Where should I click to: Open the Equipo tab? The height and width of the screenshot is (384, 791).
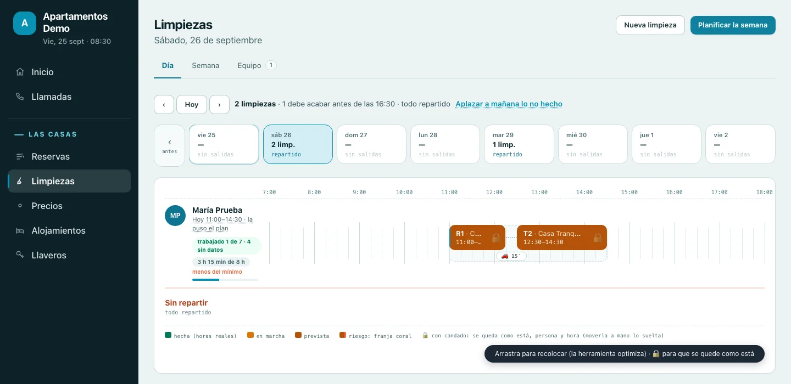pos(257,65)
